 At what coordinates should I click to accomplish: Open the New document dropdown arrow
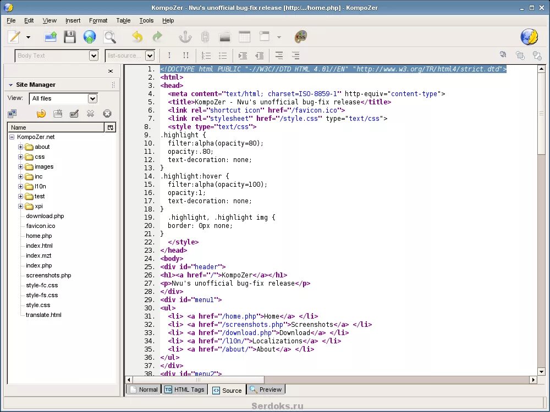click(28, 37)
